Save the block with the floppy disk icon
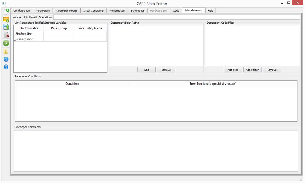The image size is (305, 183). coord(6,27)
